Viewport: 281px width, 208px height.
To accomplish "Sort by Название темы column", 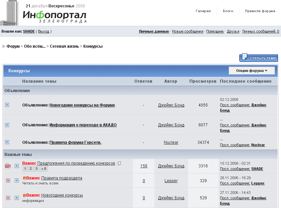I will [x=39, y=81].
